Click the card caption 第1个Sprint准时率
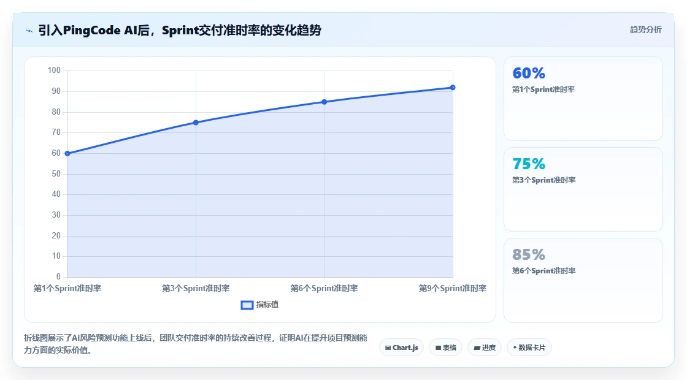Image resolution: width=687 pixels, height=380 pixels. [543, 89]
